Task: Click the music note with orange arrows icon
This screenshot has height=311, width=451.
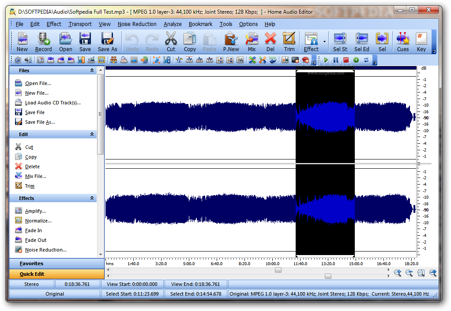Action: (157, 60)
